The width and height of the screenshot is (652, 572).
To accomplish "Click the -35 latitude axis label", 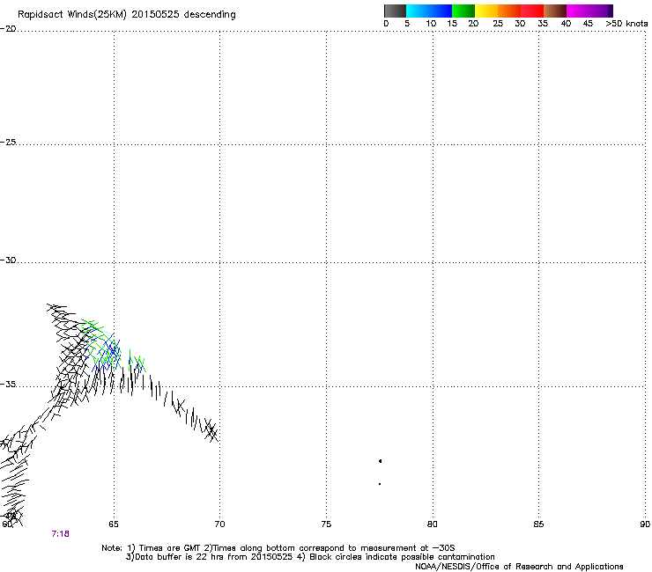I will point(8,385).
